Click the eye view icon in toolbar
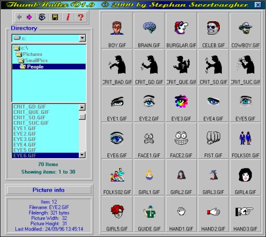266x237 pixels. [42, 17]
